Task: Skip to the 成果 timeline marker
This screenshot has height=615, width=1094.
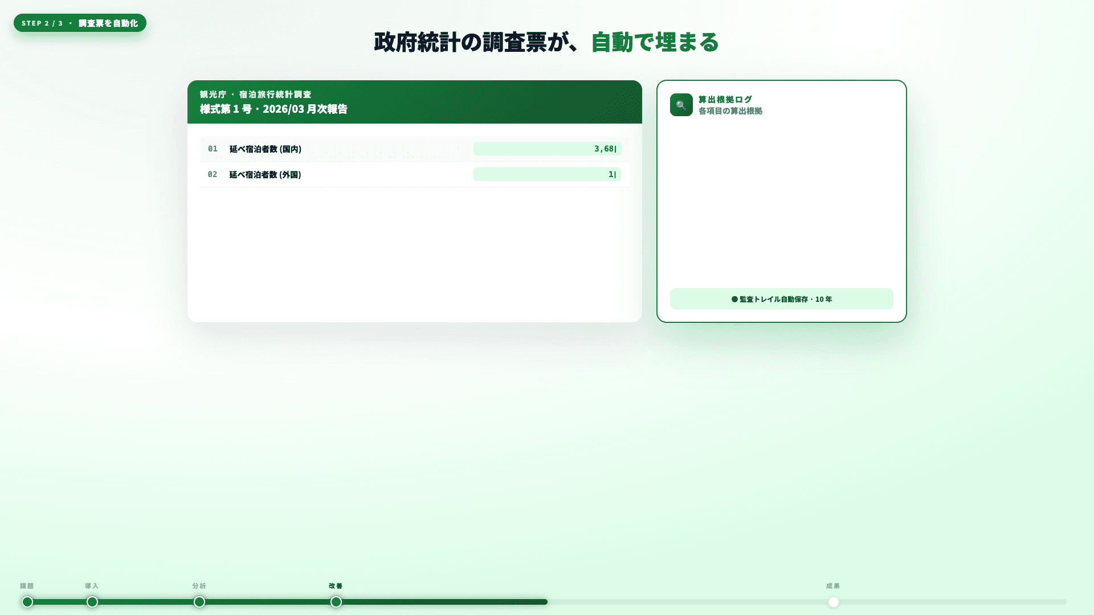Action: 834,602
